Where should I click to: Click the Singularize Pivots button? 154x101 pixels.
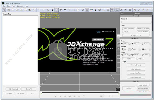[136, 77]
